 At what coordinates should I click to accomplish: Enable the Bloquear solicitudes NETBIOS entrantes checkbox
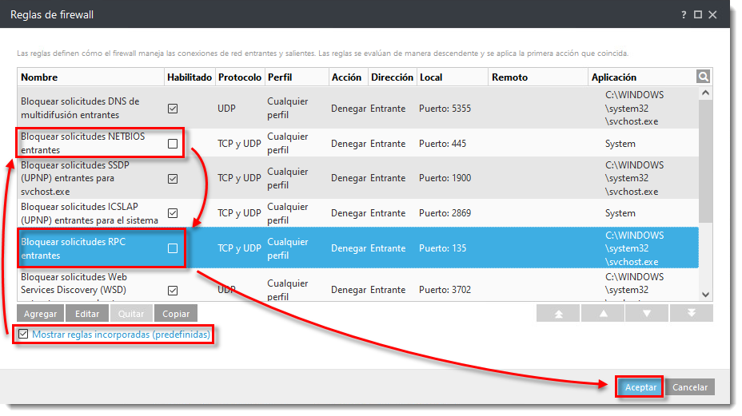coord(173,144)
